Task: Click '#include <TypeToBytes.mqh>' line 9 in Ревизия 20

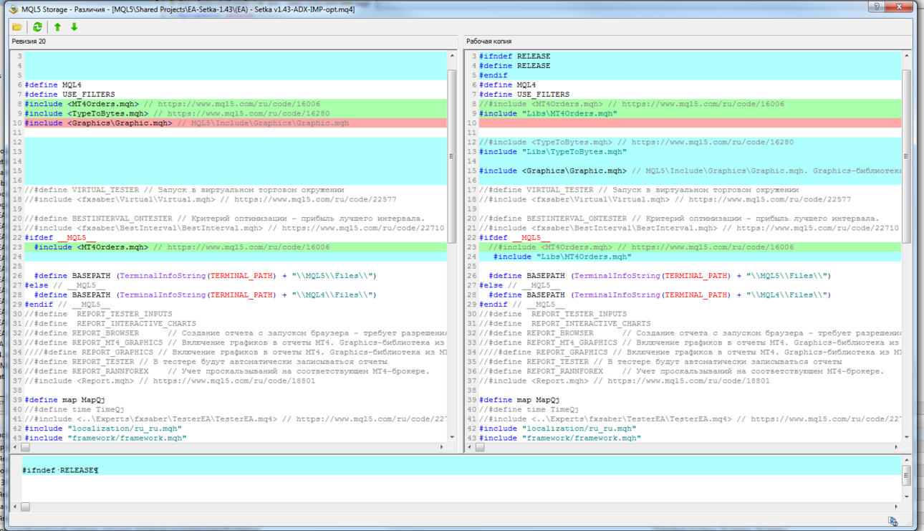Action: (87, 113)
